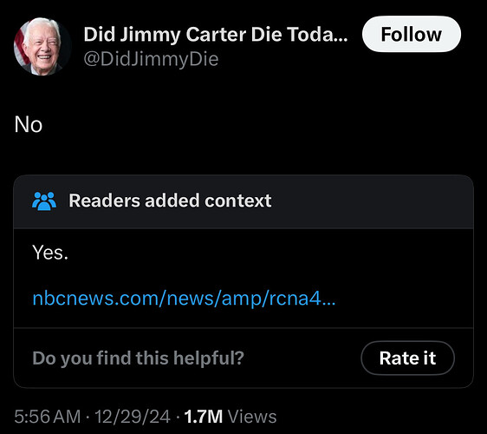Open the @DidJimmyDie account profile picture
487x434 pixels.
[42, 46]
